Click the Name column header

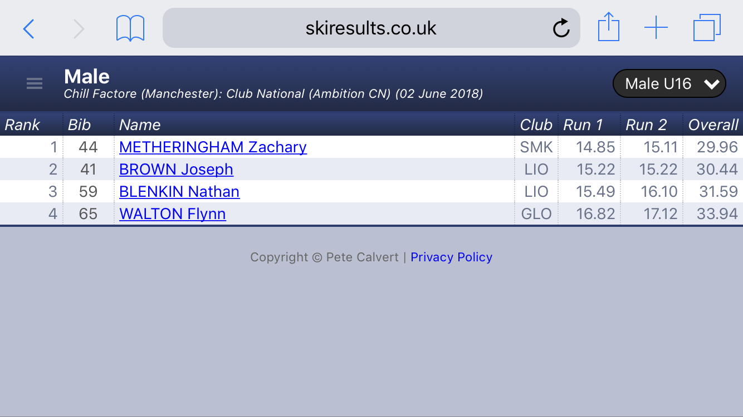coord(140,125)
